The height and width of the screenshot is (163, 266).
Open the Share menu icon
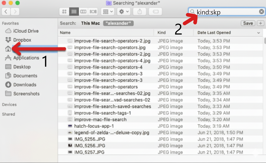click(139, 11)
